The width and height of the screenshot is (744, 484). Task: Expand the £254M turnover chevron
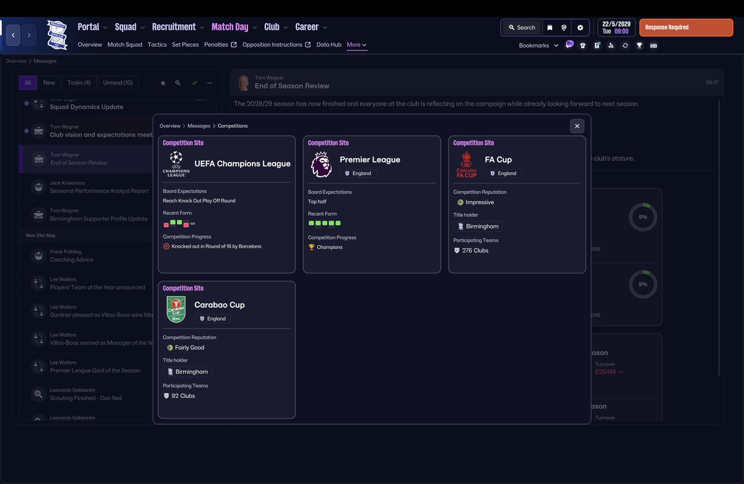pos(621,372)
